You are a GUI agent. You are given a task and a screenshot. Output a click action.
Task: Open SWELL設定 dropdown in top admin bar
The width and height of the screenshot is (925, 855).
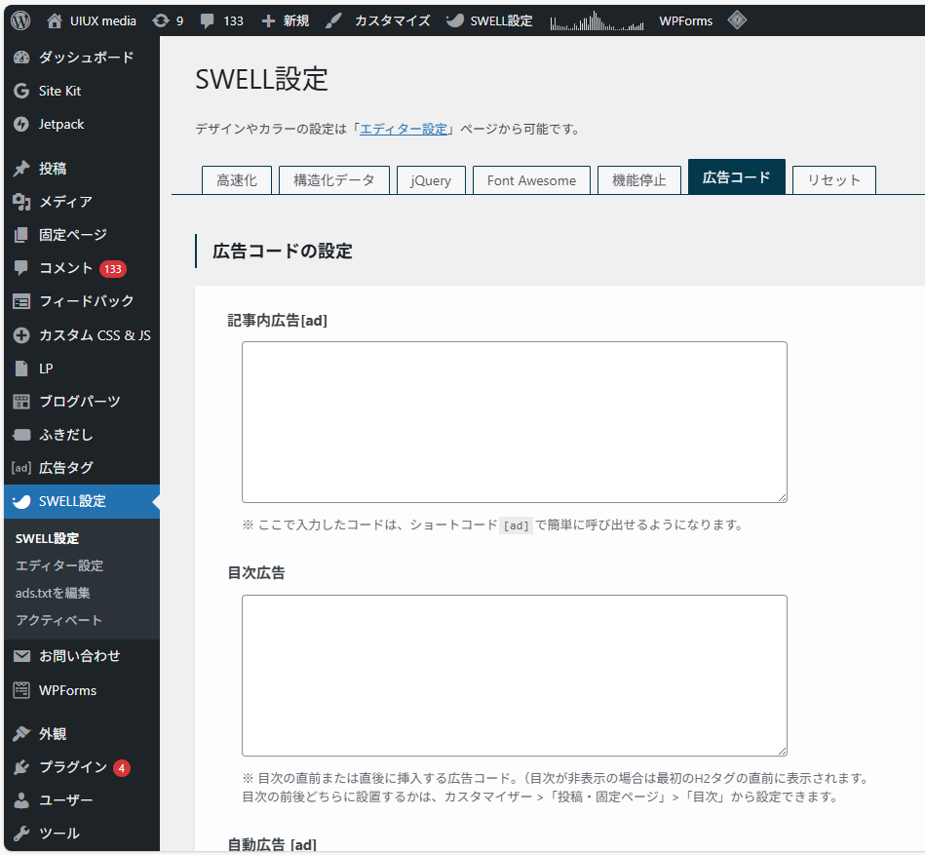pyautogui.click(x=490, y=19)
